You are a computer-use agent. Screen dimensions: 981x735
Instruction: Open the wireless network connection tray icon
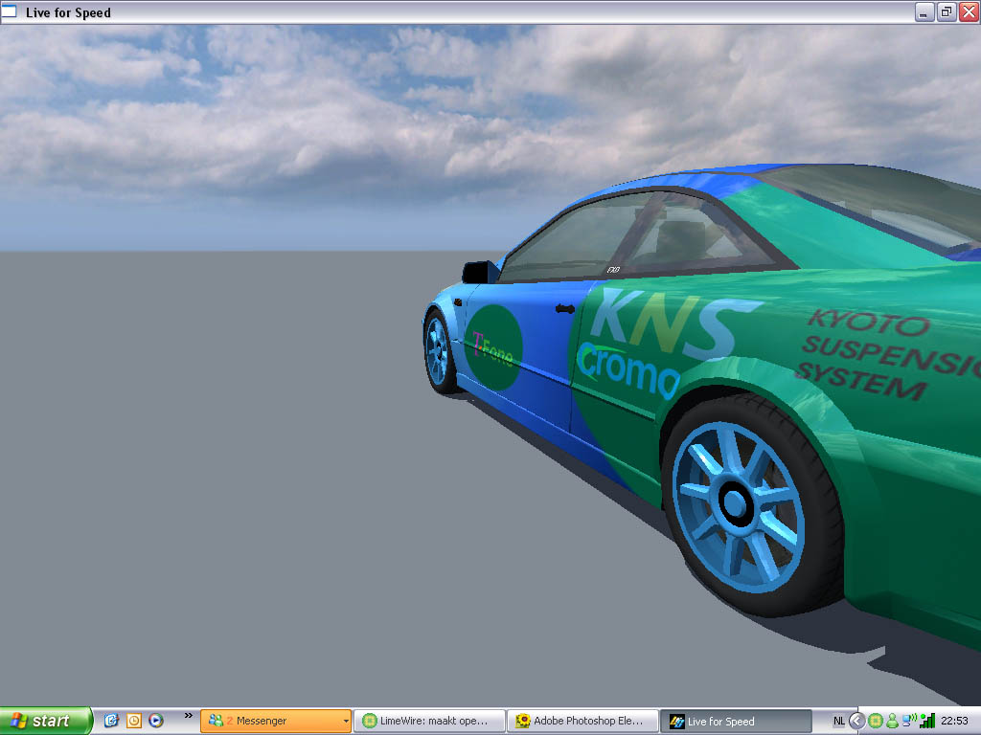[909, 721]
